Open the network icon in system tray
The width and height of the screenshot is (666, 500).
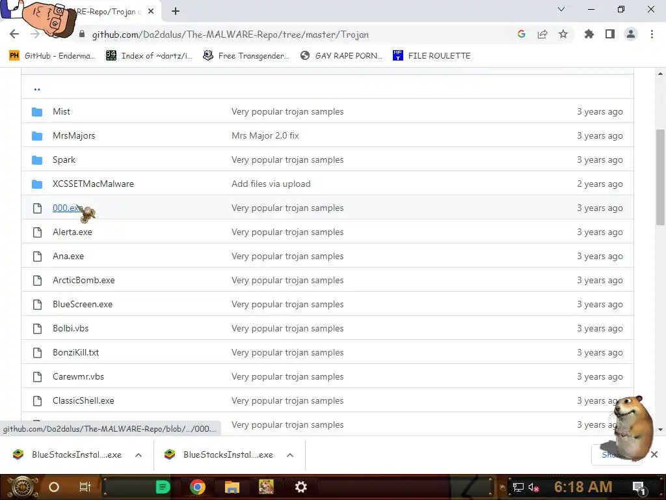[518, 487]
